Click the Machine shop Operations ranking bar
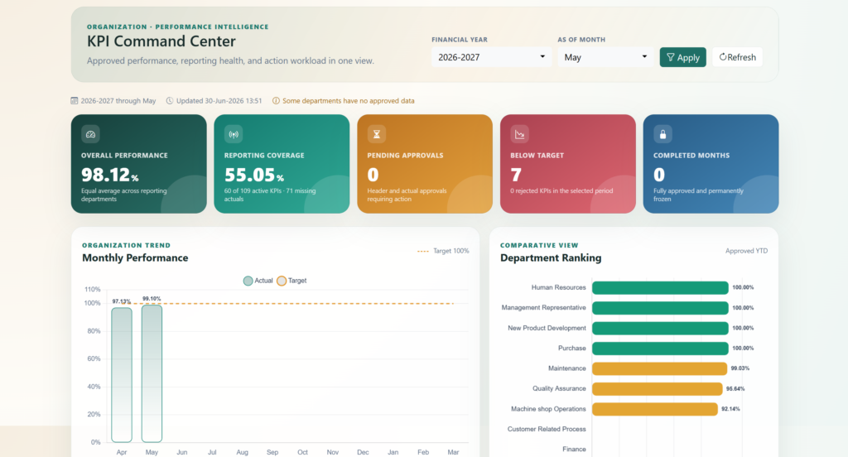 click(655, 409)
